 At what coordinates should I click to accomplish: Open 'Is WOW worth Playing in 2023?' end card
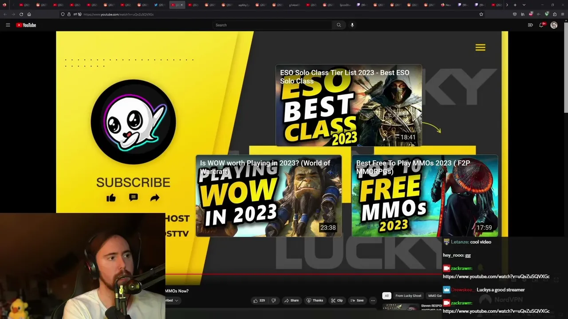coord(269,196)
